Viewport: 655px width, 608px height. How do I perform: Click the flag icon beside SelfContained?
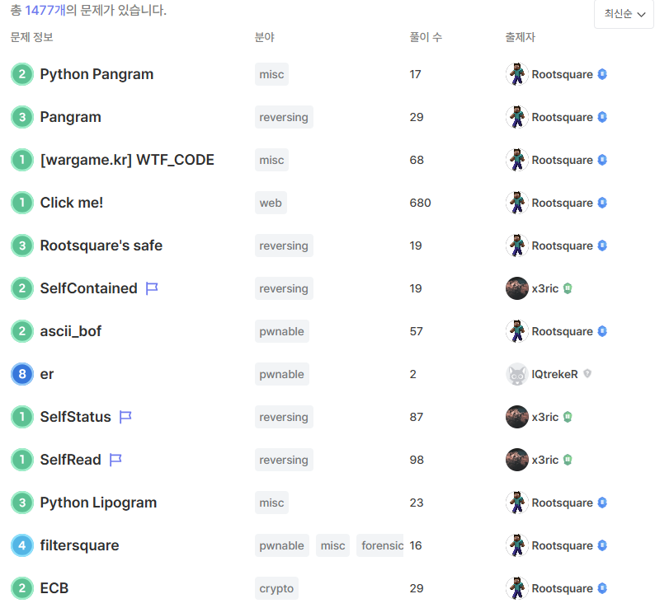[x=152, y=288]
